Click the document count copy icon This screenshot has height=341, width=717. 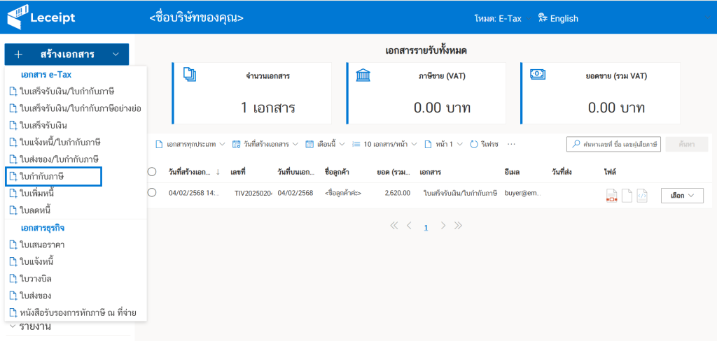point(189,74)
